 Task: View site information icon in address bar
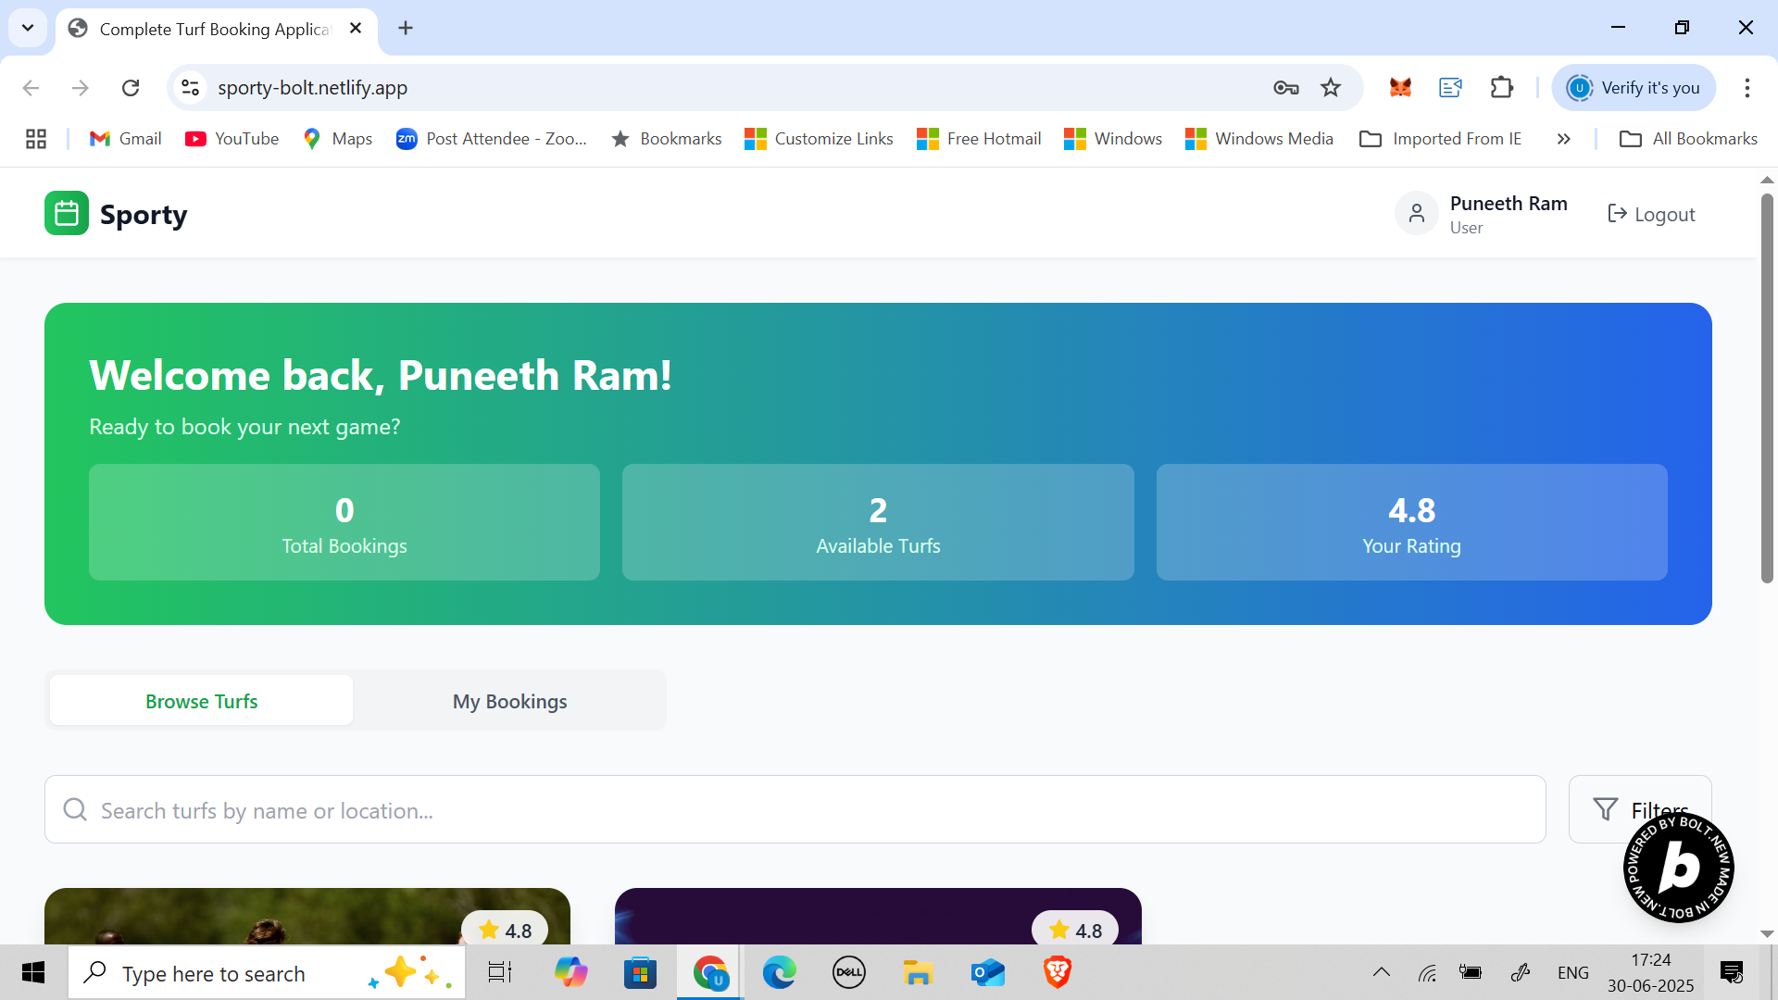(190, 88)
